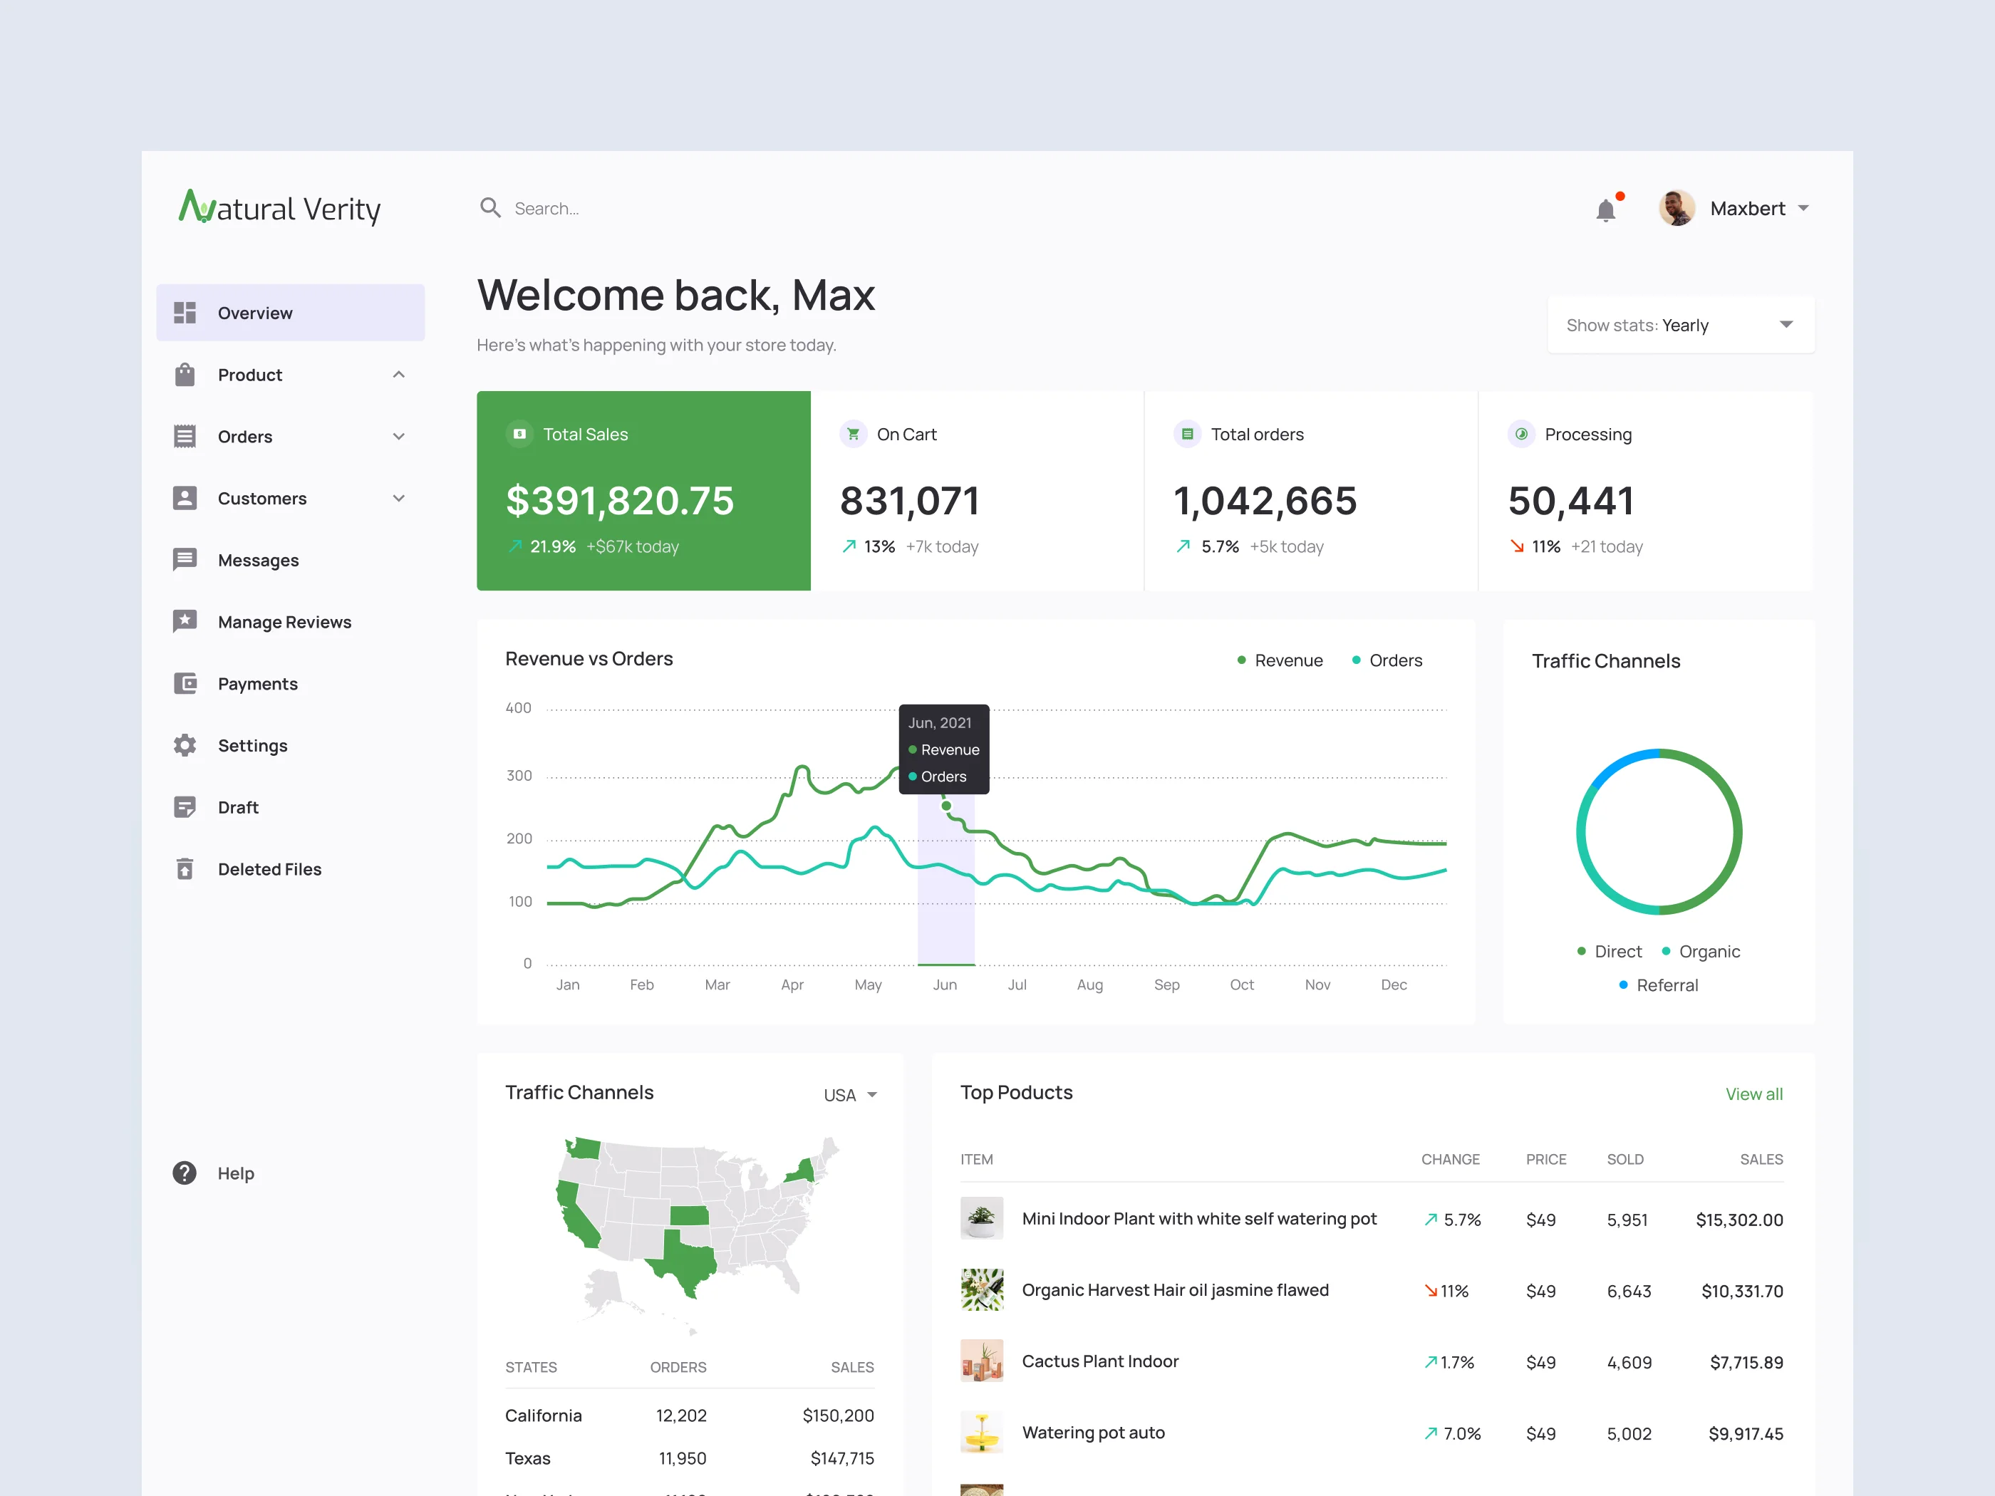
Task: Open the Show stats Yearly dropdown
Action: pyautogui.click(x=1681, y=325)
